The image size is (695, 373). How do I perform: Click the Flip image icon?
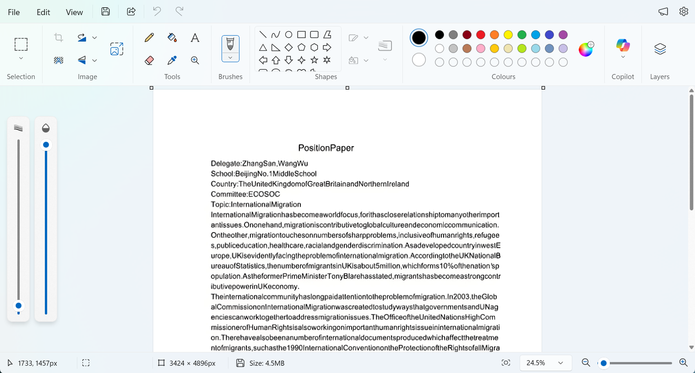pos(82,60)
